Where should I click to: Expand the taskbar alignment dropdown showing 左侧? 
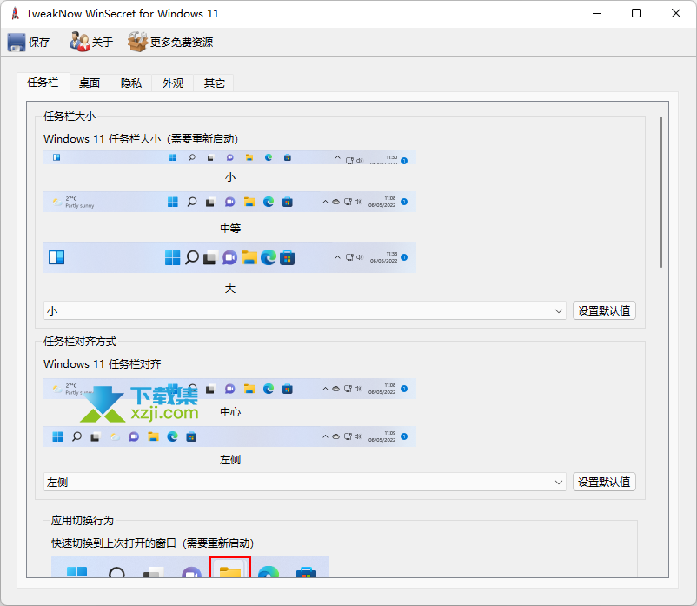coord(305,482)
